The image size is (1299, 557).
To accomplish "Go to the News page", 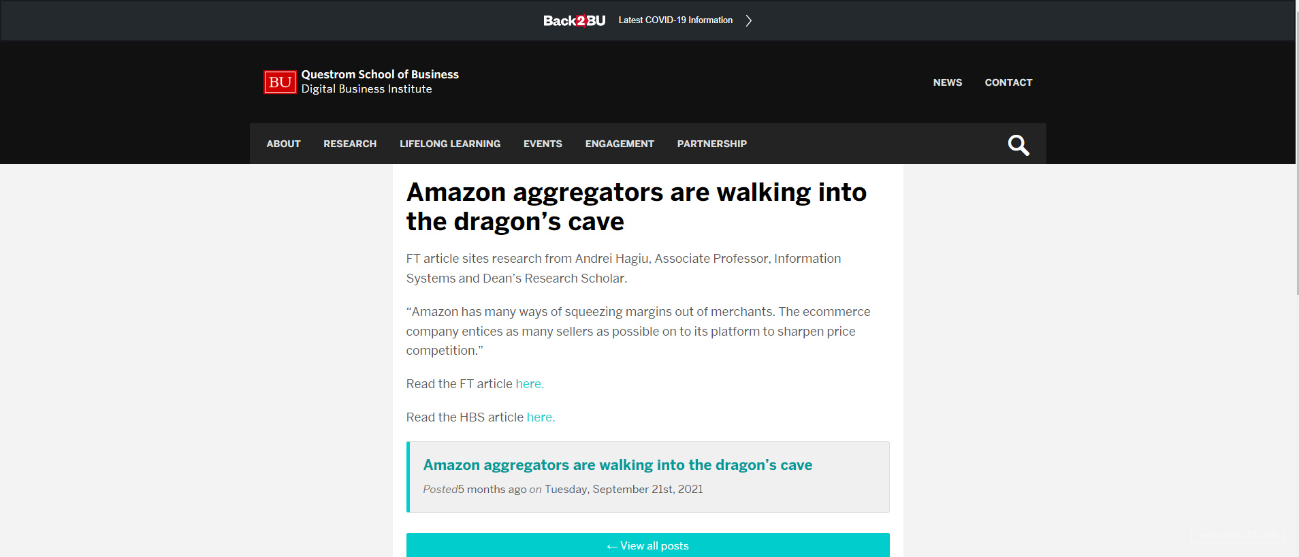I will click(x=947, y=82).
